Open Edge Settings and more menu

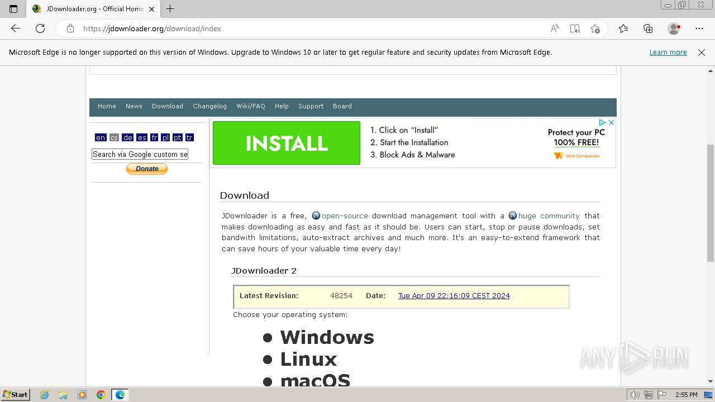coord(699,28)
